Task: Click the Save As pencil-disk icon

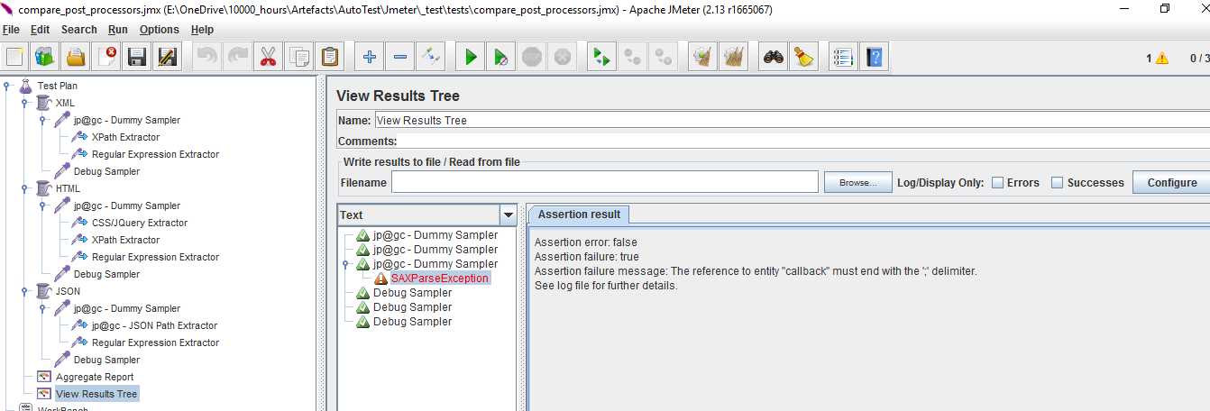Action: (x=167, y=57)
